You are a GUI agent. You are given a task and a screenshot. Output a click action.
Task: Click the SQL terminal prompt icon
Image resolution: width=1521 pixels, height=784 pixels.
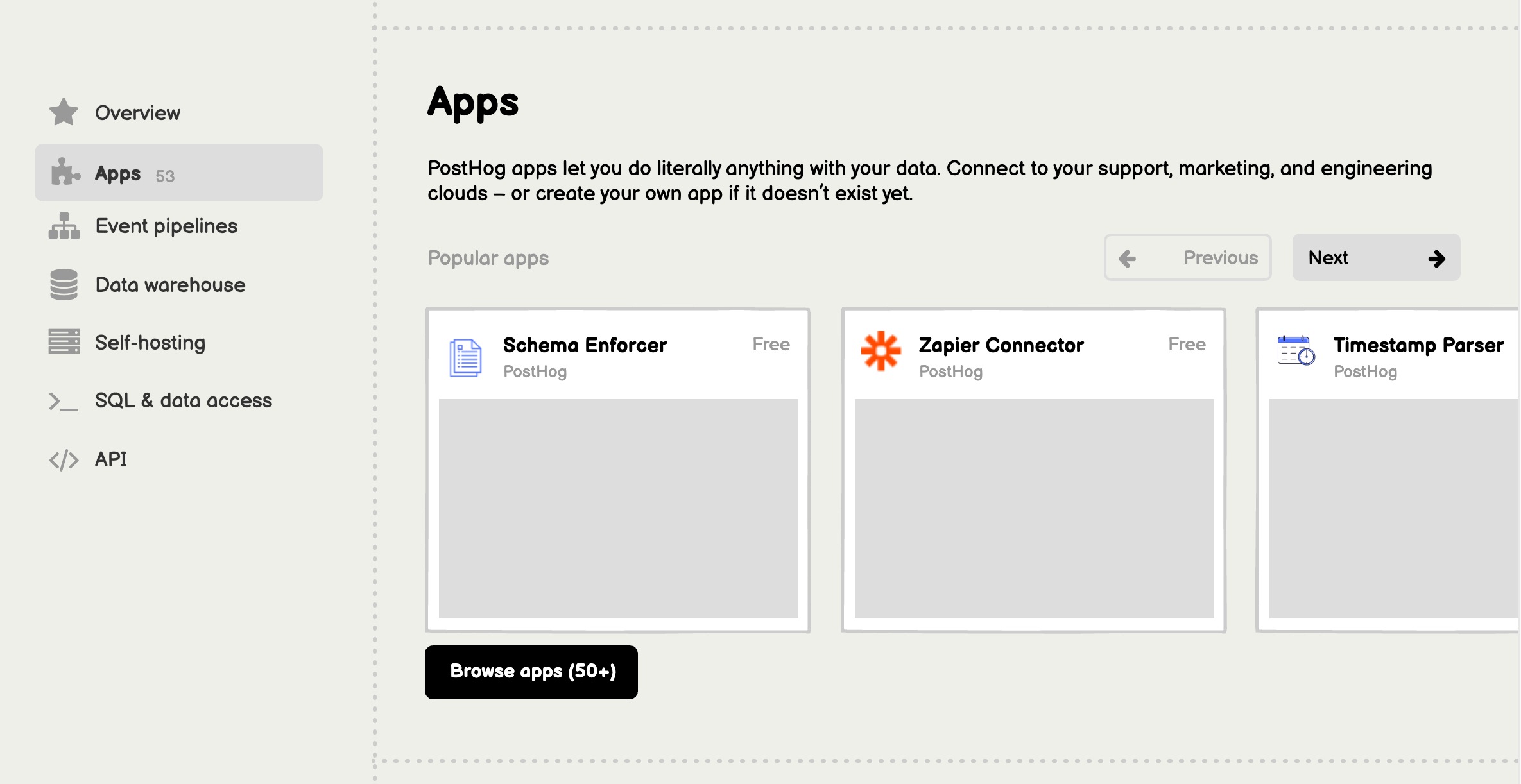[64, 402]
